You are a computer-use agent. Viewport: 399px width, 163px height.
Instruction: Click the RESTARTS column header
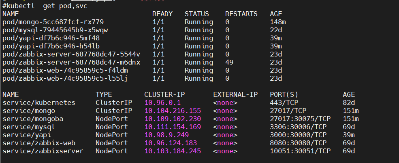(241, 14)
